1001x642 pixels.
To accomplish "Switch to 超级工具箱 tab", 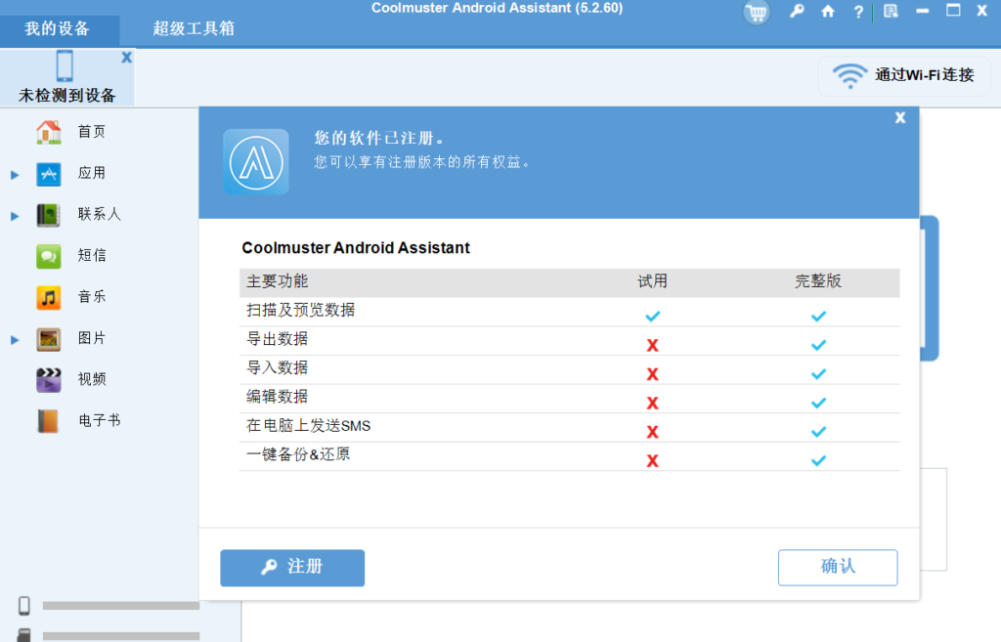I will (194, 28).
